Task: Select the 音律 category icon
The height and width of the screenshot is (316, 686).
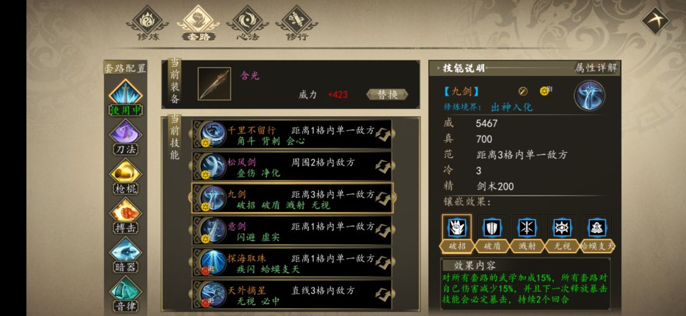Action: (126, 289)
